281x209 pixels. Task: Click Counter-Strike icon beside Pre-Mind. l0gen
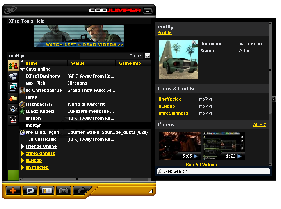coord(22,132)
